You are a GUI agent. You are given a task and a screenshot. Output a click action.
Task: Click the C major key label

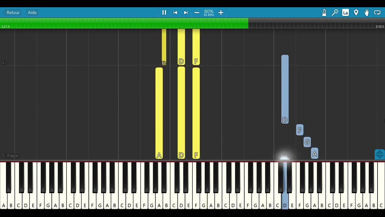point(11,156)
